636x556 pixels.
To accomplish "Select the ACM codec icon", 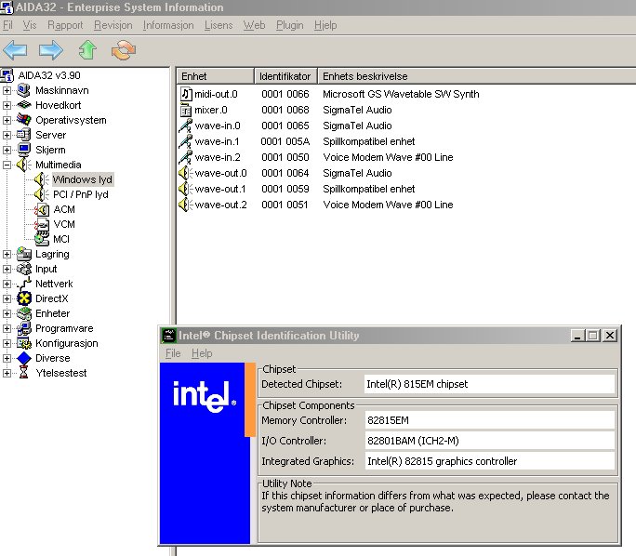I will [42, 209].
